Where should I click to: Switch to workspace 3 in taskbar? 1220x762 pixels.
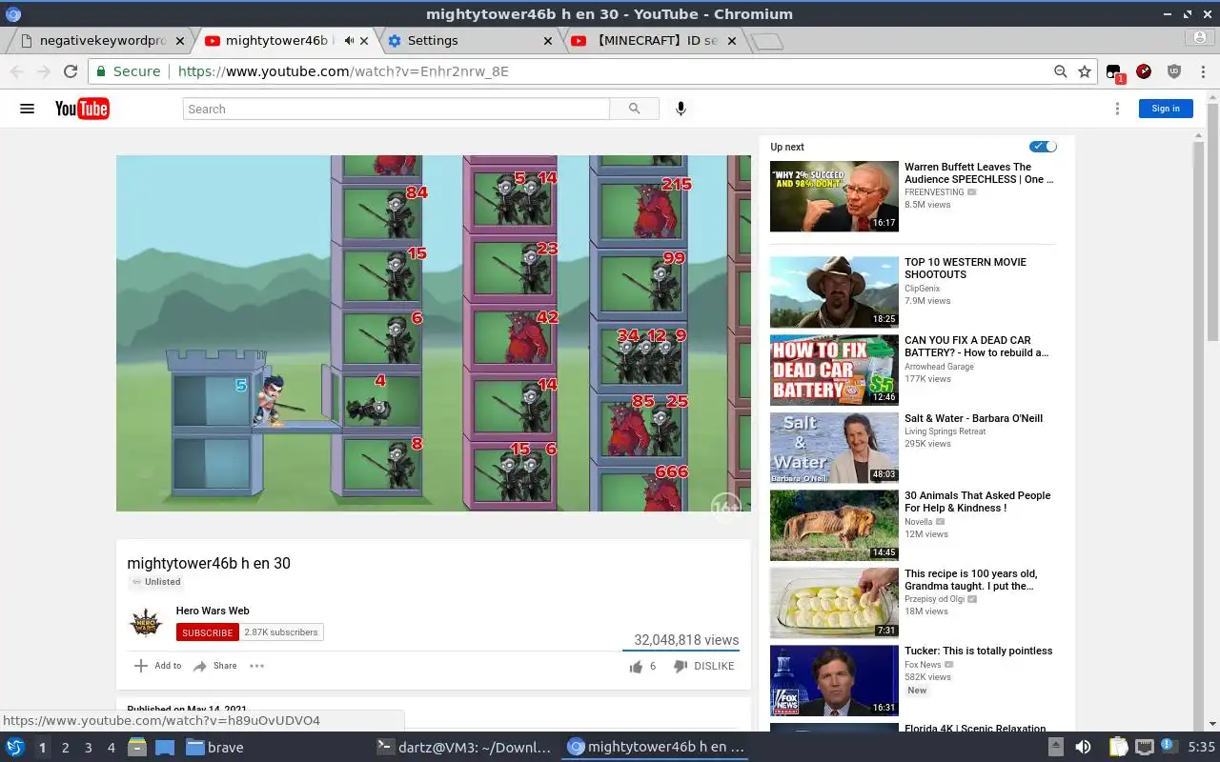pyautogui.click(x=88, y=748)
